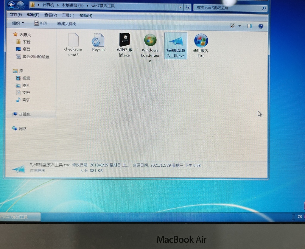Click the Forward navigation arrow
The image size is (305, 249).
pos(21,5)
